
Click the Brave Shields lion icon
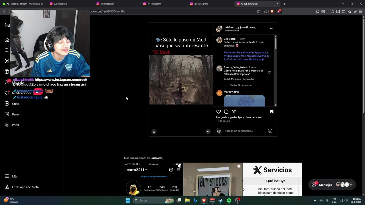[271, 11]
